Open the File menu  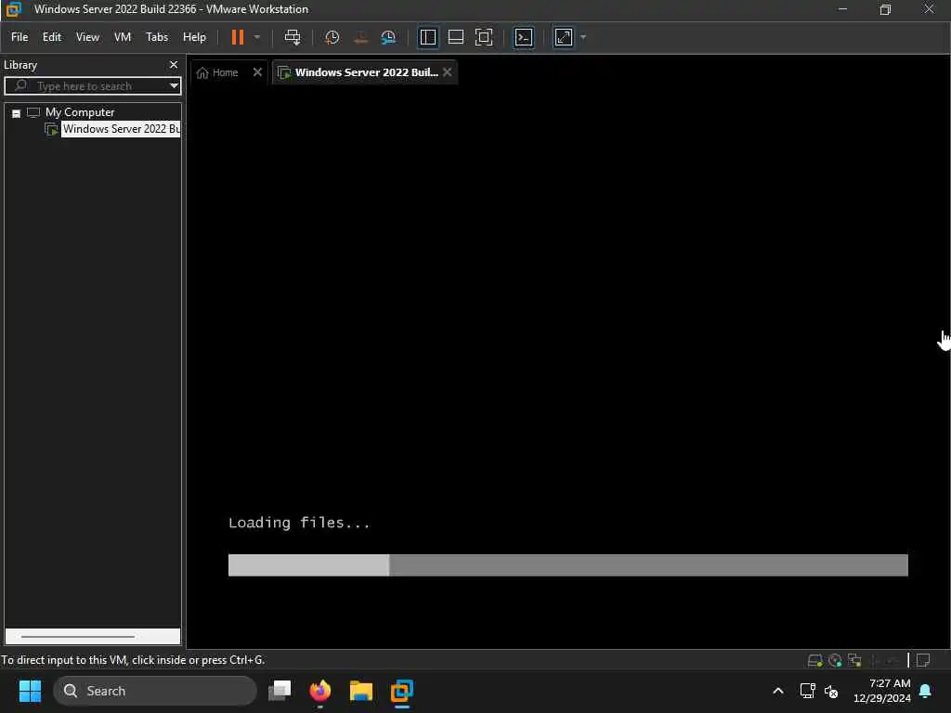[20, 37]
